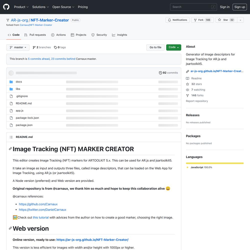Screen dimensions: 250x250
Task: Open the Pricing page
Action: (x=83, y=7)
